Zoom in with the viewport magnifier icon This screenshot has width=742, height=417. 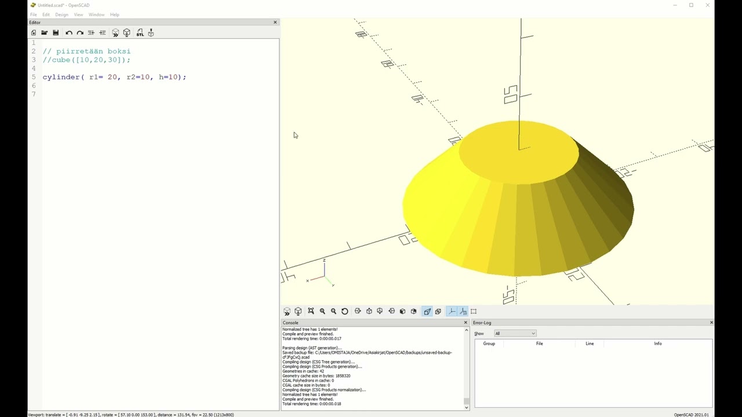click(x=322, y=312)
